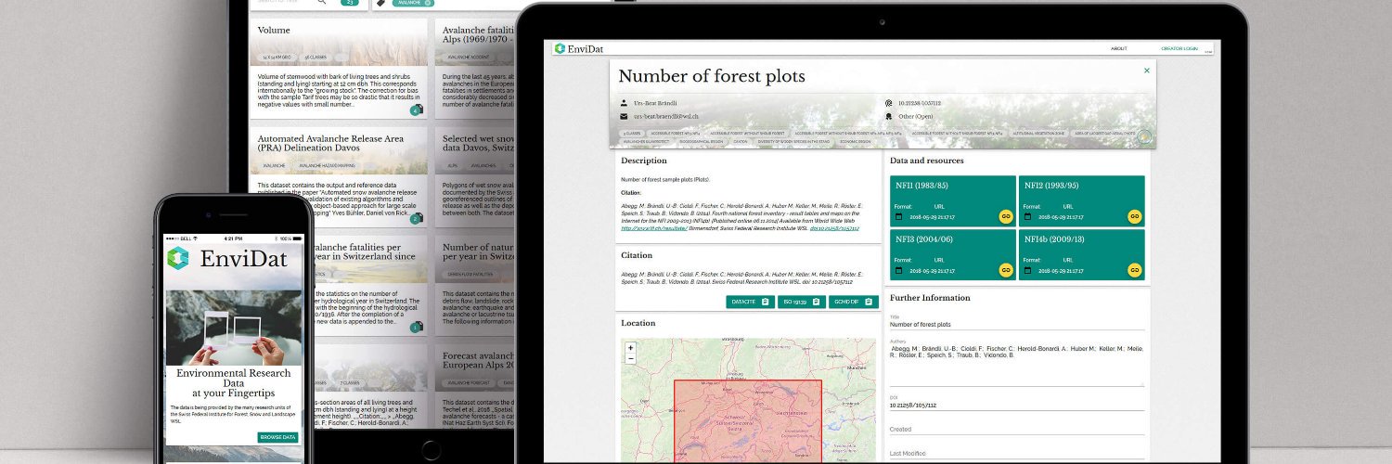This screenshot has width=1392, height=464.
Task: Open Forecast avalanche dataset card on tablet
Action: click(474, 386)
